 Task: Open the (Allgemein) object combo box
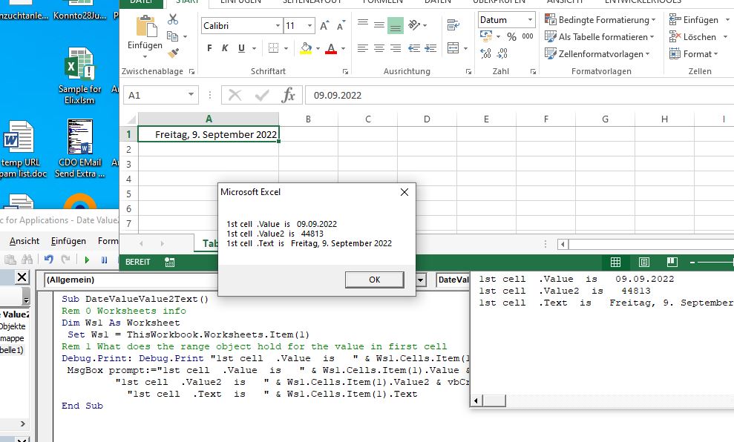[132, 280]
